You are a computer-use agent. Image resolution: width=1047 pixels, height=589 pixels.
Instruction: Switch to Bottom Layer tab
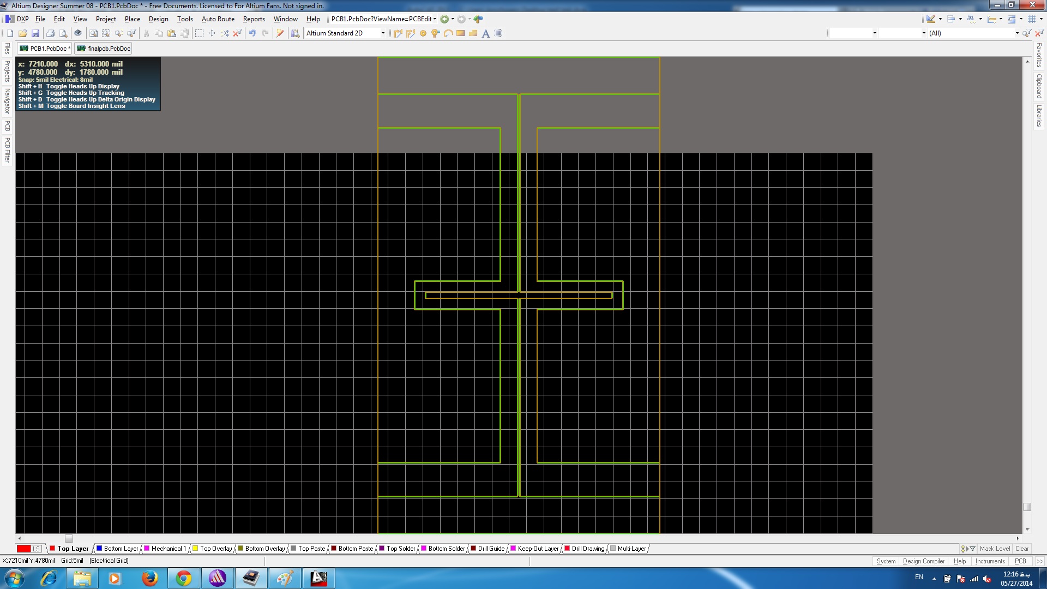[x=121, y=549]
